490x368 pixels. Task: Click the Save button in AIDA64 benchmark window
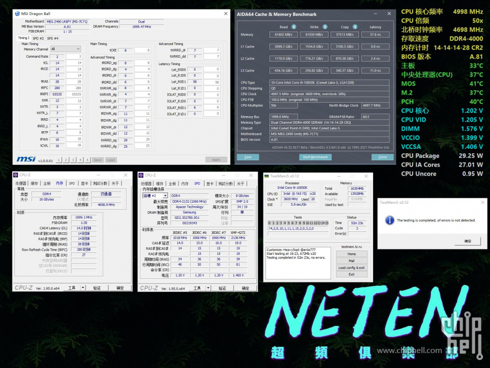click(x=248, y=157)
